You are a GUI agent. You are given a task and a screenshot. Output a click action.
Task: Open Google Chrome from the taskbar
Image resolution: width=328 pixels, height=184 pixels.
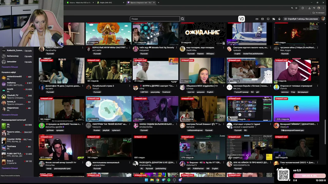point(158,180)
